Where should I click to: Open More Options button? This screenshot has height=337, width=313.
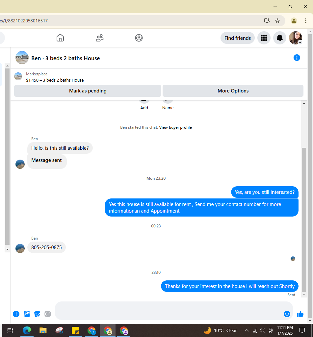[233, 91]
